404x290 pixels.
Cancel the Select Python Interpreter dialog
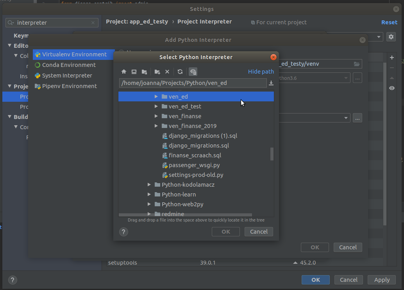(x=259, y=232)
